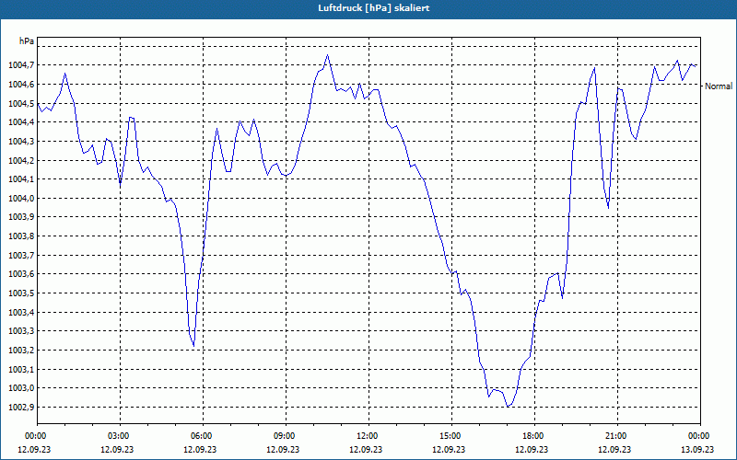Click the 21:00 time label
The width and height of the screenshot is (737, 460).
615,436
